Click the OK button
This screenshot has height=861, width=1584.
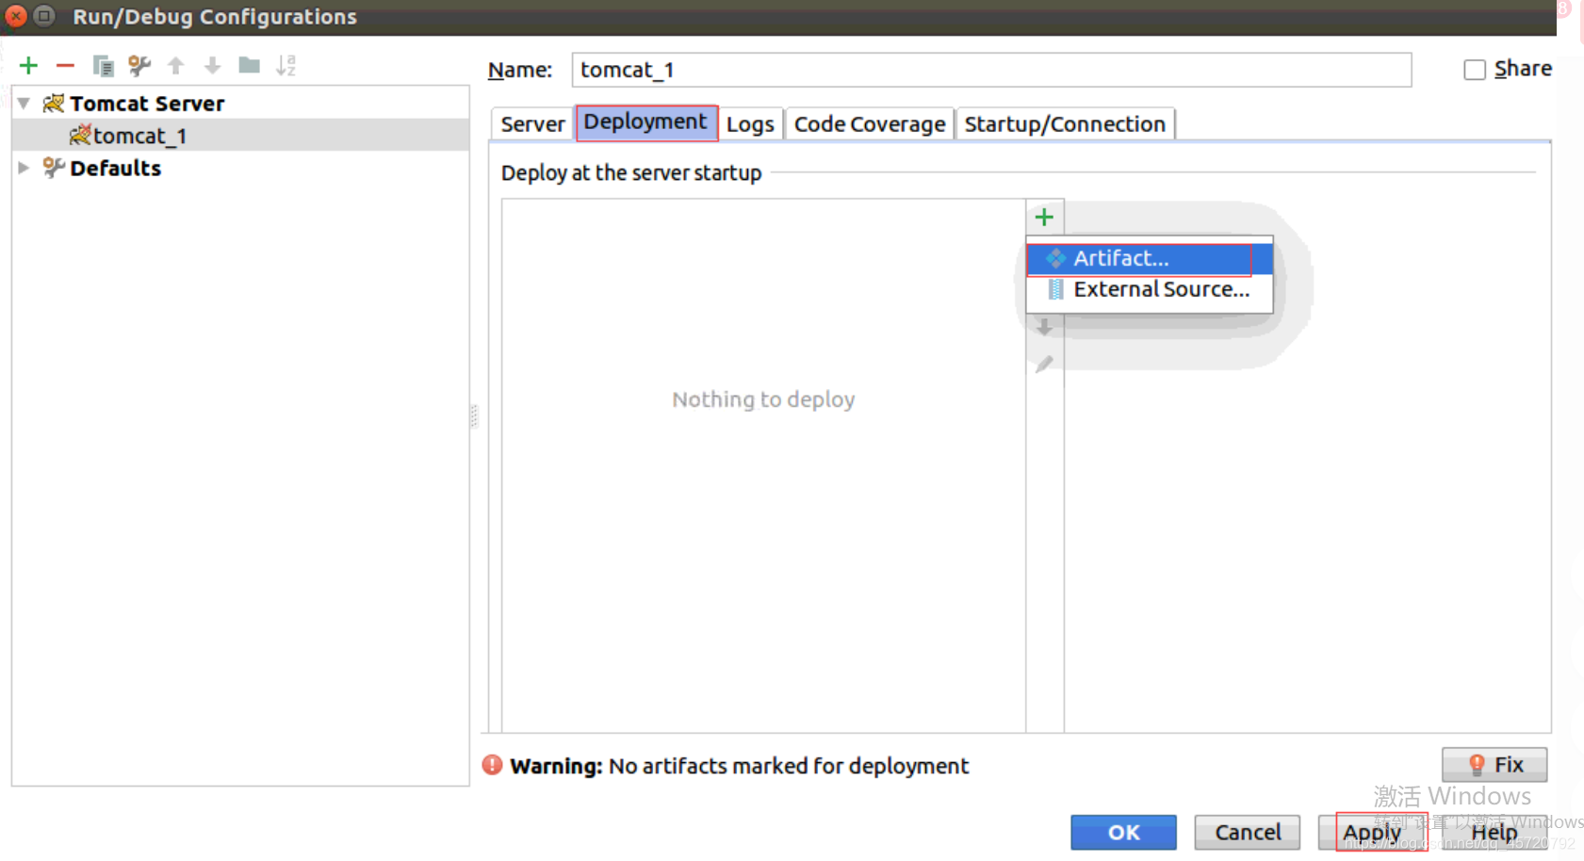(1123, 833)
